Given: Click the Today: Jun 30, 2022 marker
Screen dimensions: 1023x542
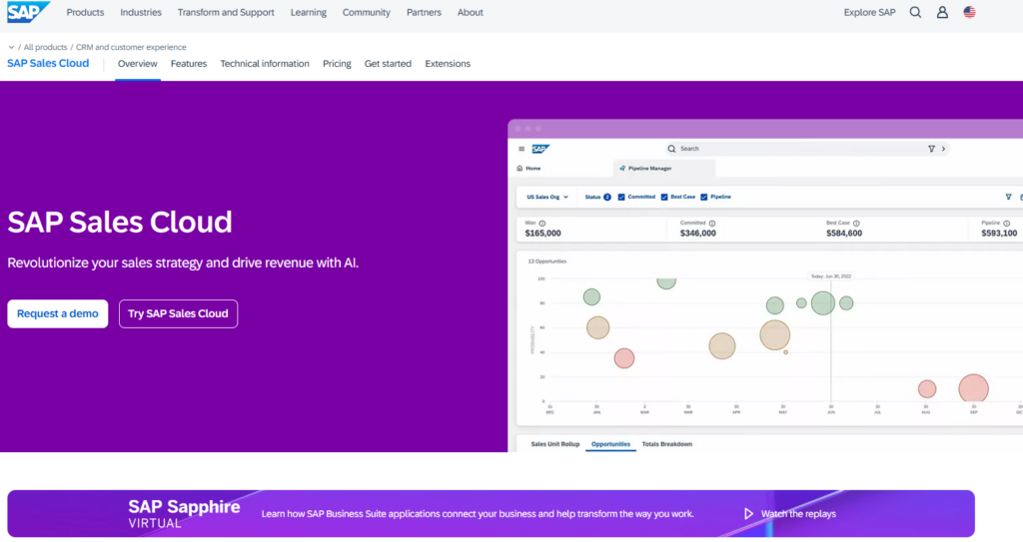Looking at the screenshot, I should (x=830, y=276).
